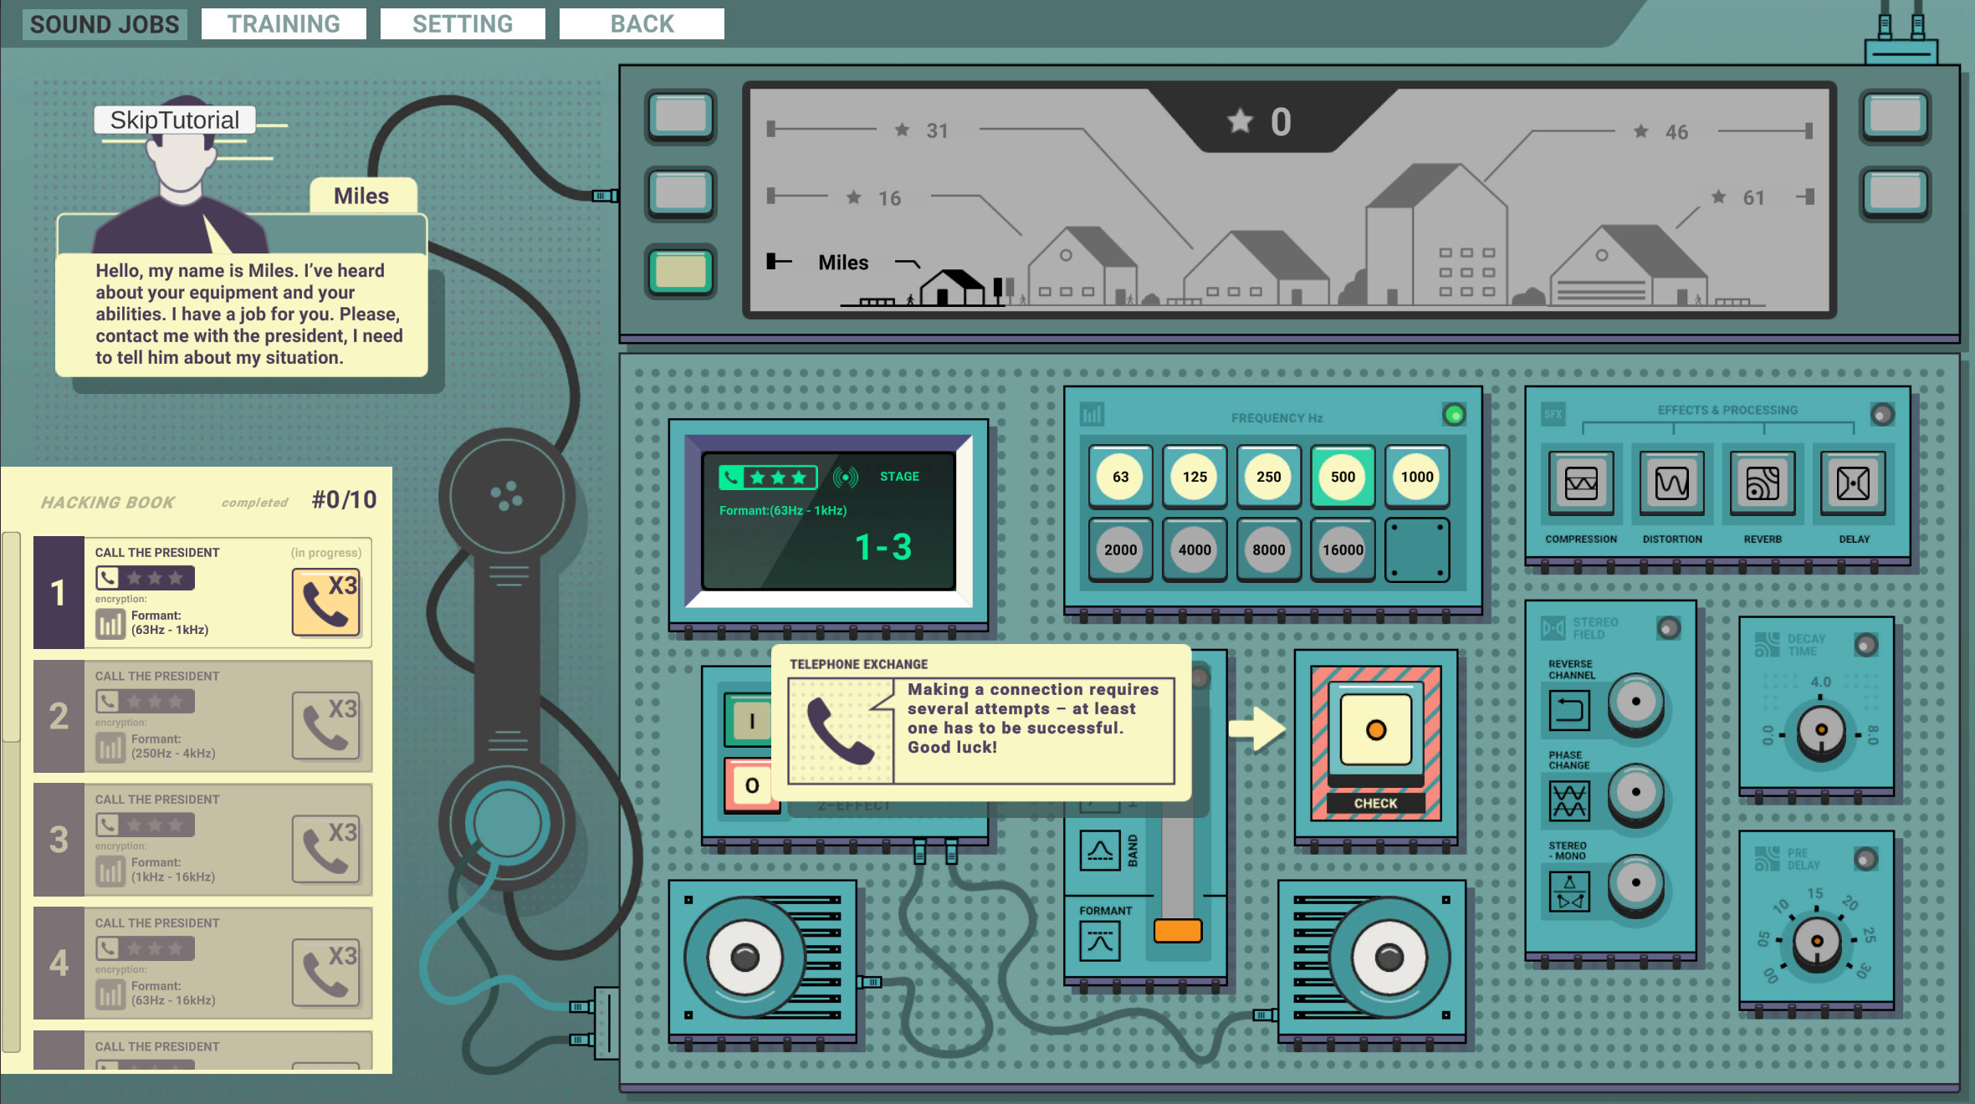The width and height of the screenshot is (1975, 1104).
Task: Open the Setting tab
Action: (463, 24)
